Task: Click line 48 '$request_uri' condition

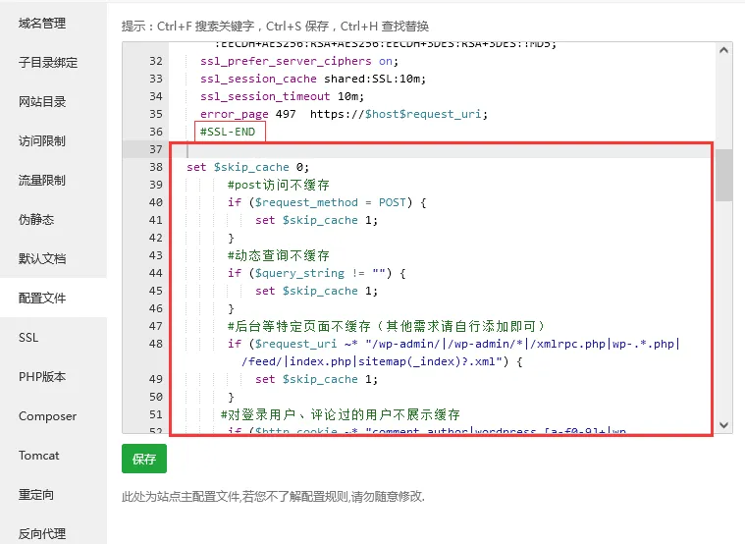Action: click(x=453, y=344)
